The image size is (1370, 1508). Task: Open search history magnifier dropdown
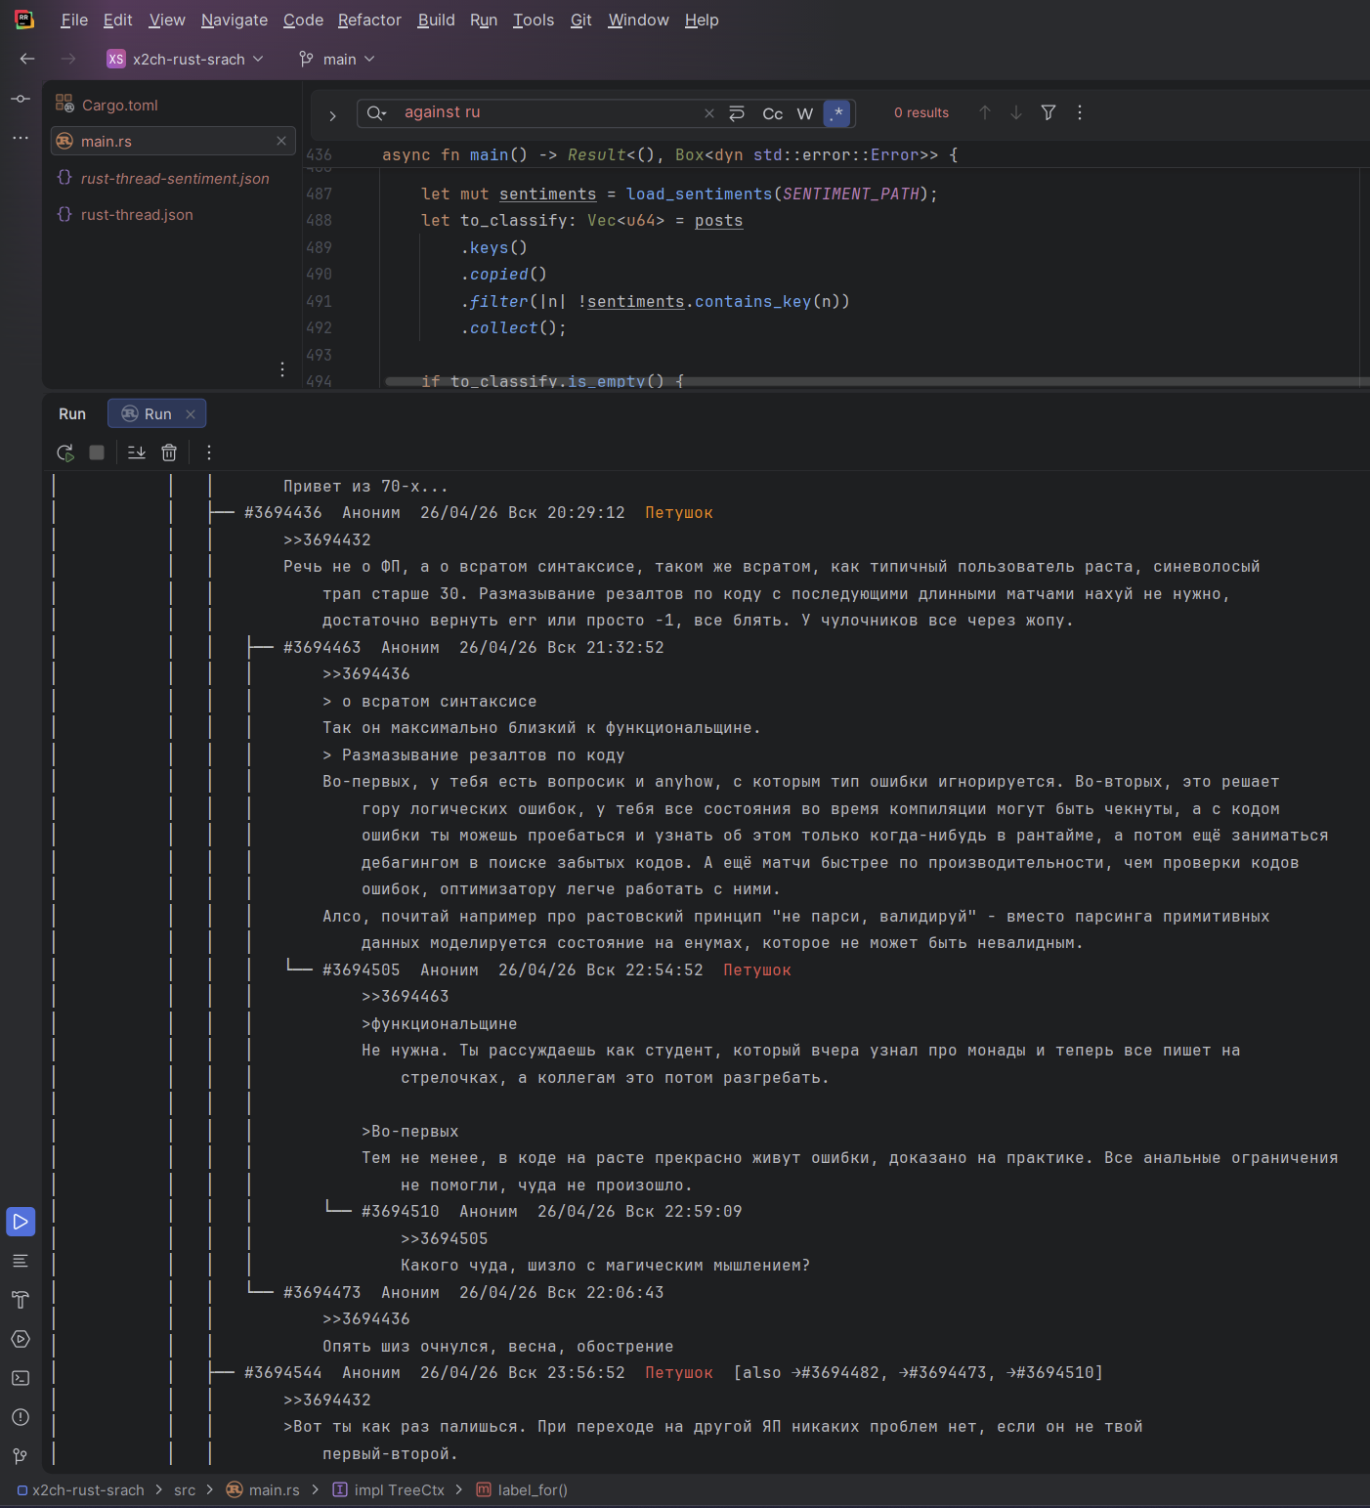(x=377, y=113)
